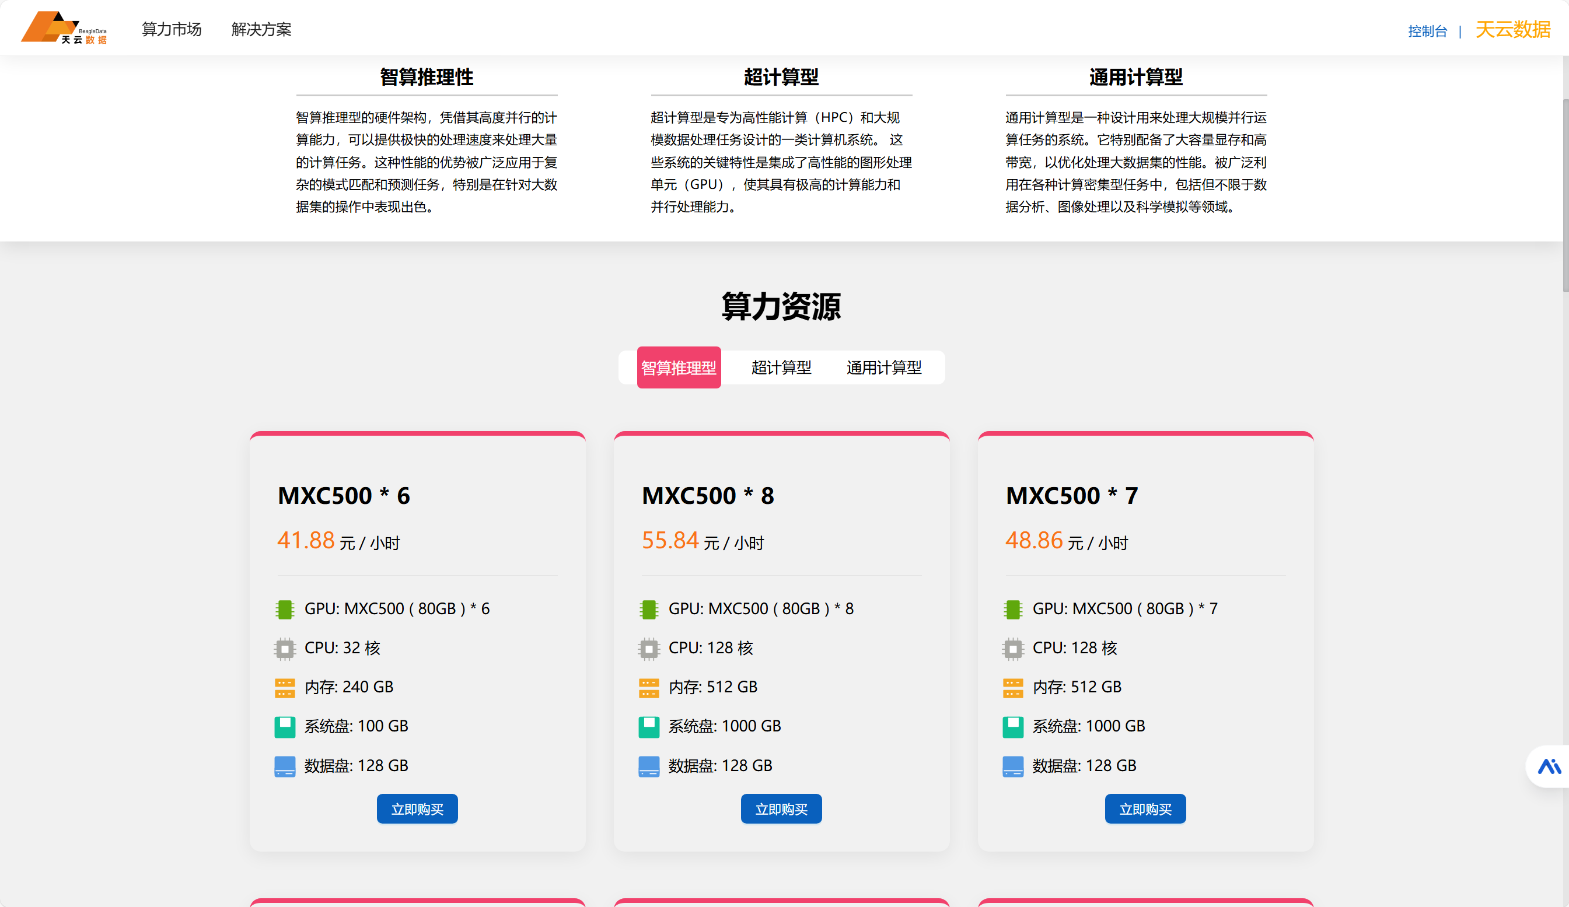1569x907 pixels.
Task: Click memory icon beside 240 GB
Action: click(x=285, y=688)
